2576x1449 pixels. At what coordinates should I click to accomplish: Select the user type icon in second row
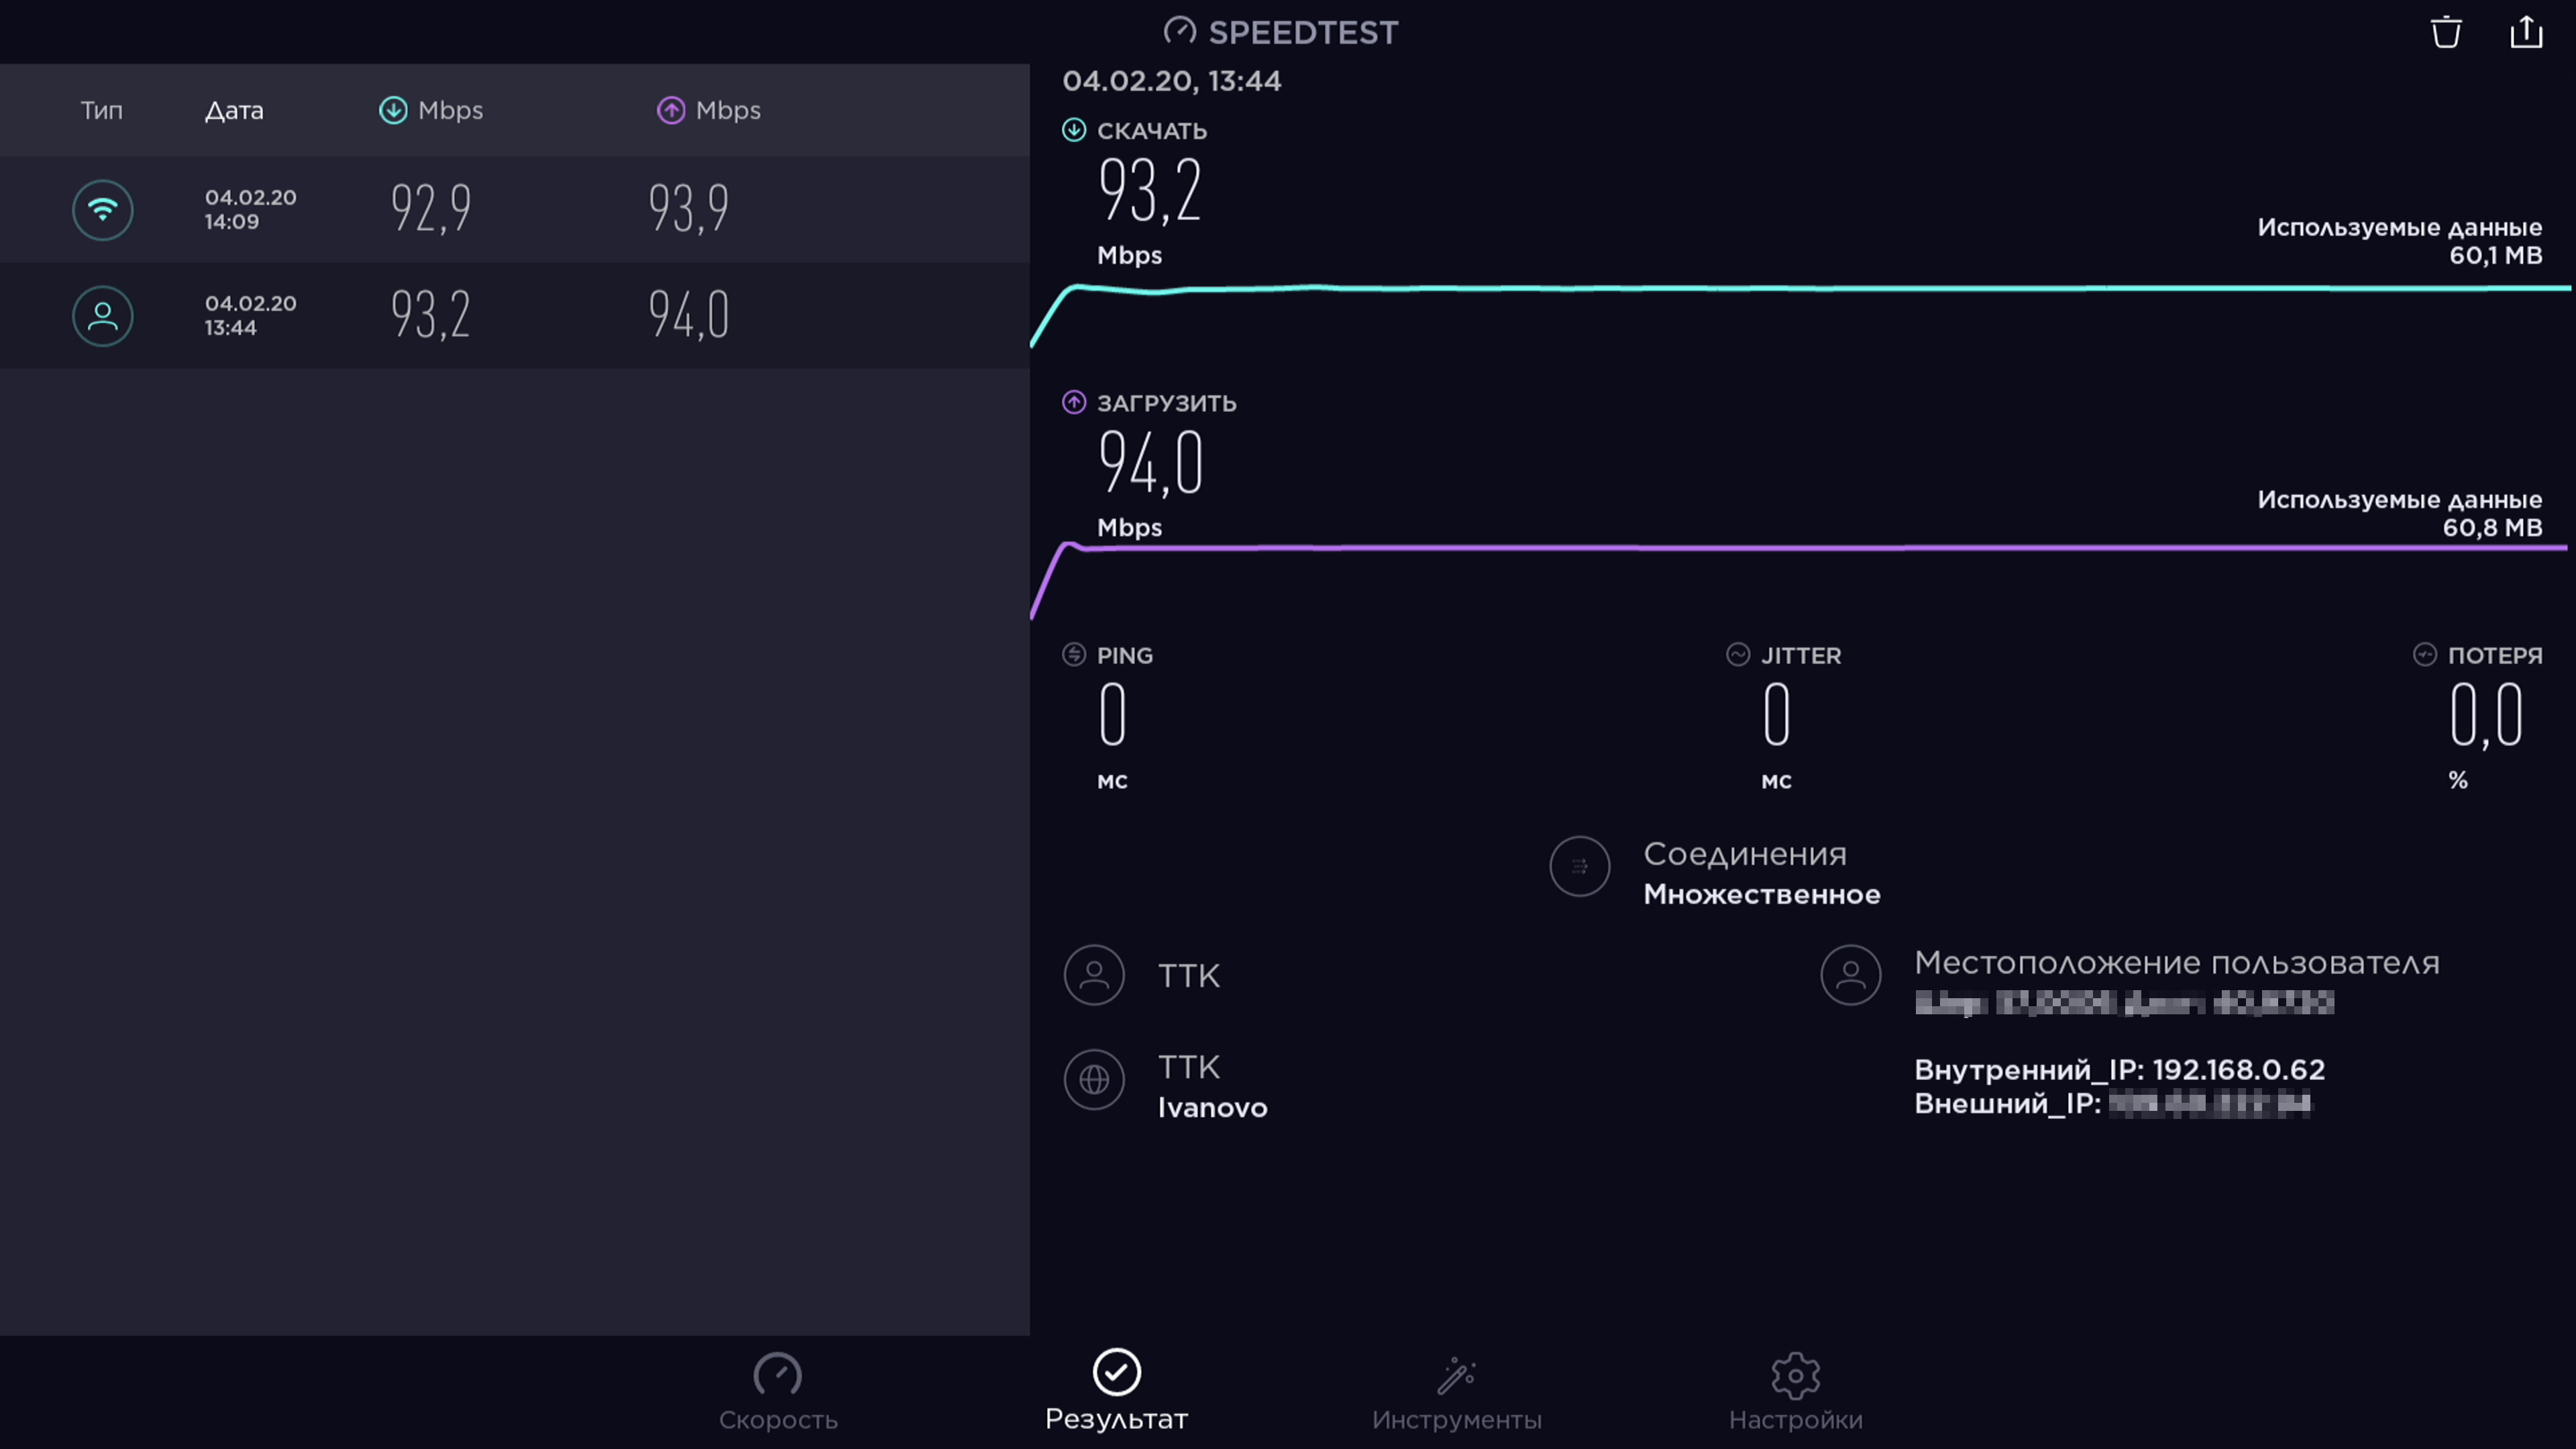click(x=102, y=316)
